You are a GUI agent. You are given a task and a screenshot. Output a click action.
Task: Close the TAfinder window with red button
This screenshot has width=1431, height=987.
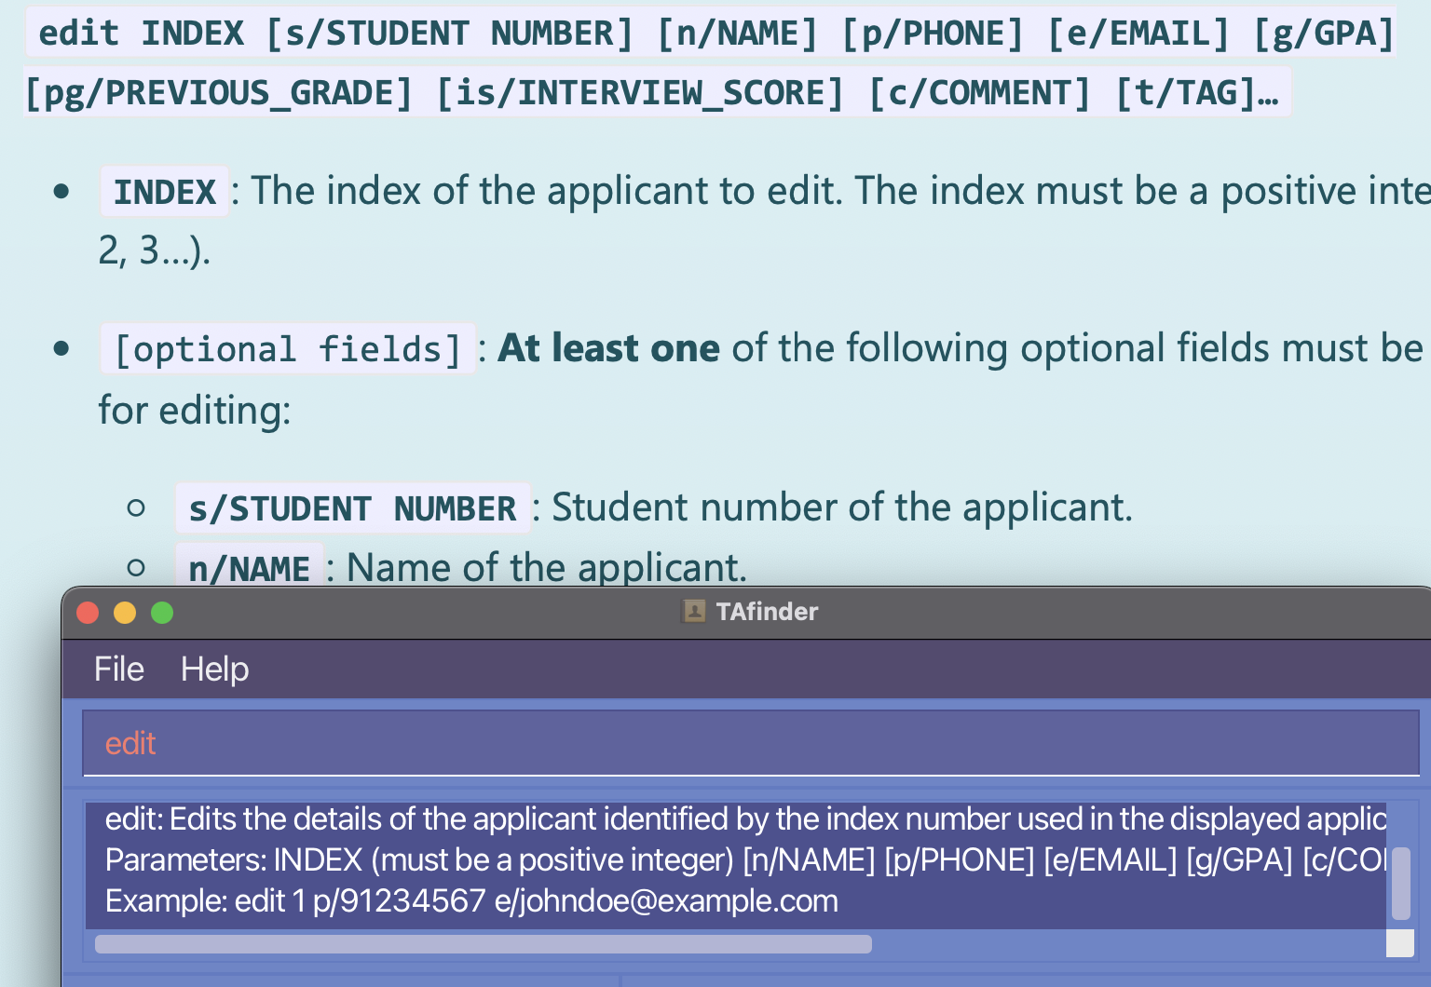pyautogui.click(x=88, y=613)
